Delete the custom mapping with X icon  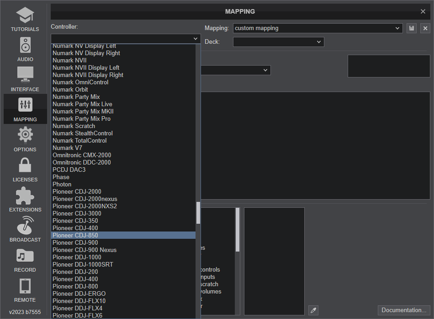click(x=425, y=28)
